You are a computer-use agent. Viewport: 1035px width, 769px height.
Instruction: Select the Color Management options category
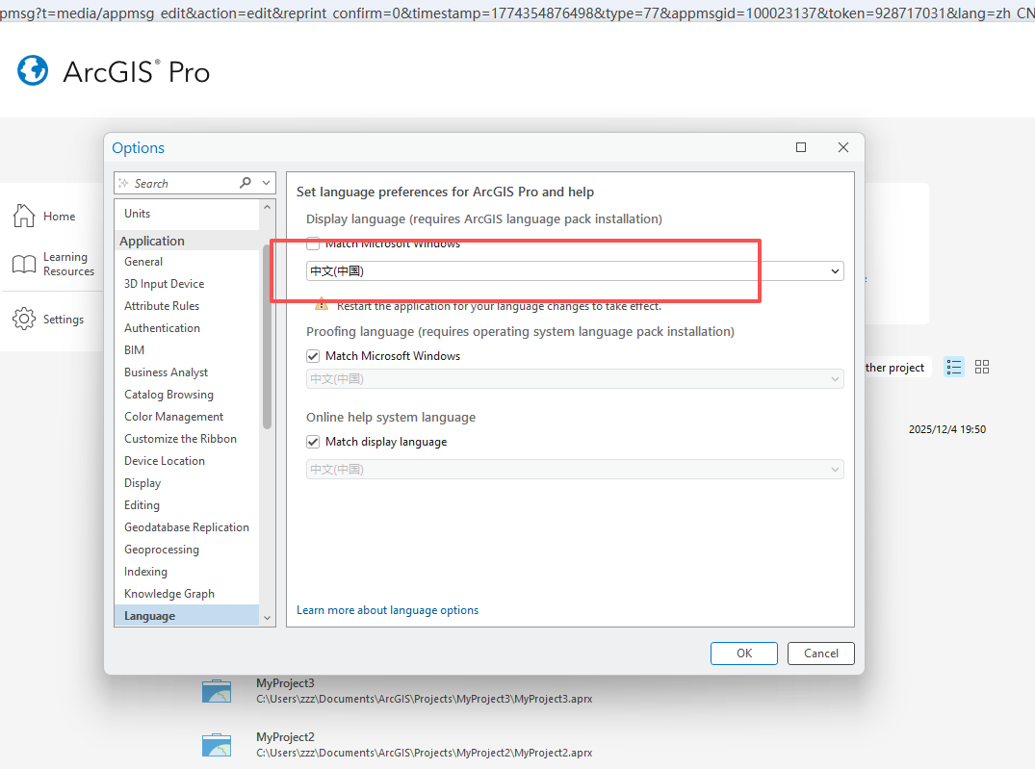[x=173, y=417]
